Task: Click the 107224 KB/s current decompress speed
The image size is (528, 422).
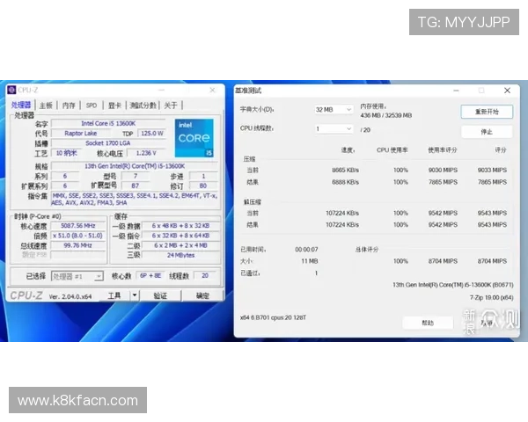Action: (342, 213)
